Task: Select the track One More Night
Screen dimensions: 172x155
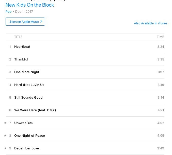Action: click(x=85, y=72)
